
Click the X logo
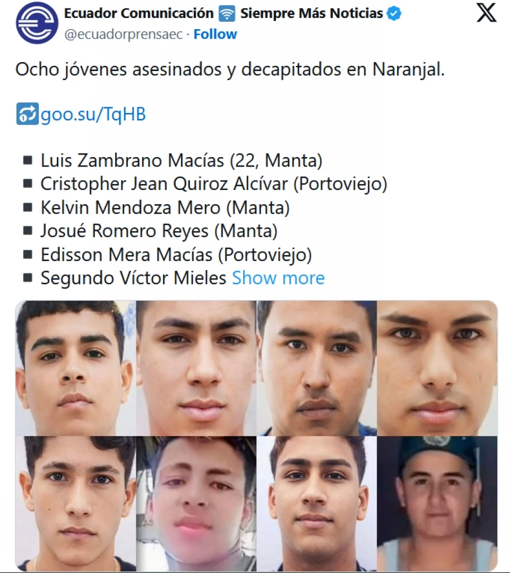coord(486,13)
